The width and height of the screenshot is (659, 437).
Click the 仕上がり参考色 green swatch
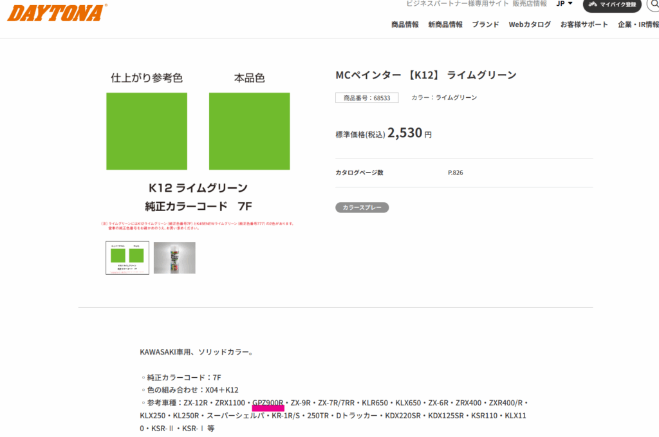pos(147,131)
